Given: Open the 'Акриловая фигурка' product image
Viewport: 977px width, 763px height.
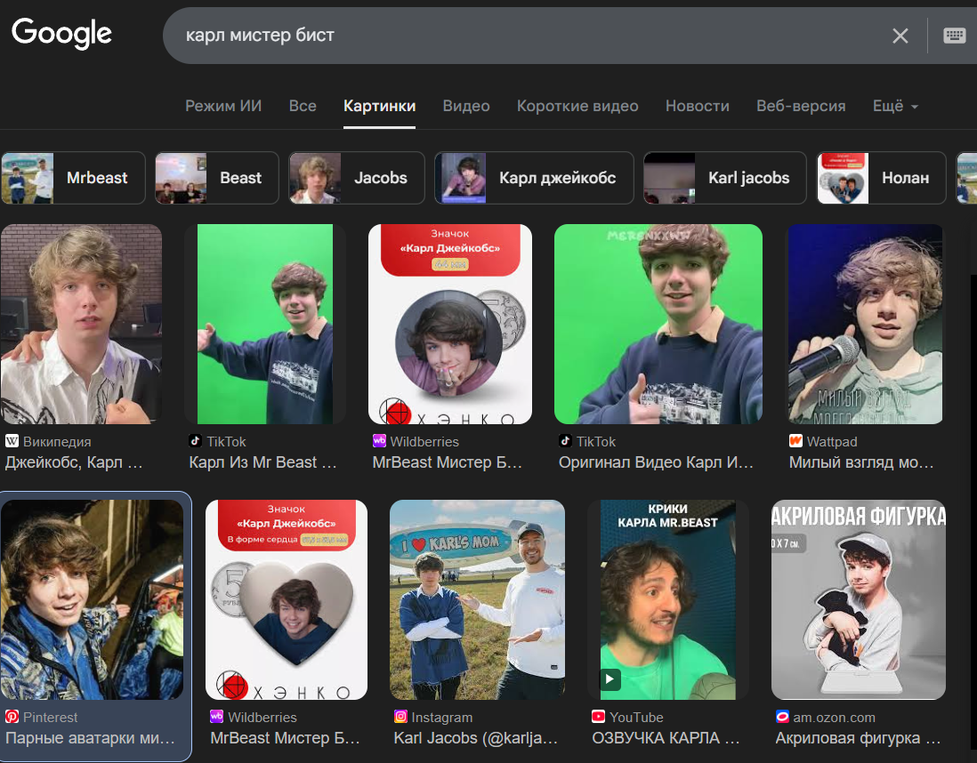Looking at the screenshot, I should [x=859, y=599].
